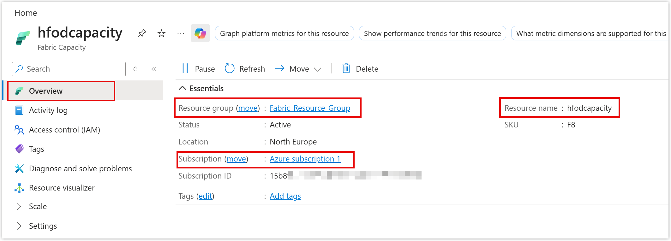Choose 'Show performance trends for this resource'
The height and width of the screenshot is (241, 671).
point(432,33)
